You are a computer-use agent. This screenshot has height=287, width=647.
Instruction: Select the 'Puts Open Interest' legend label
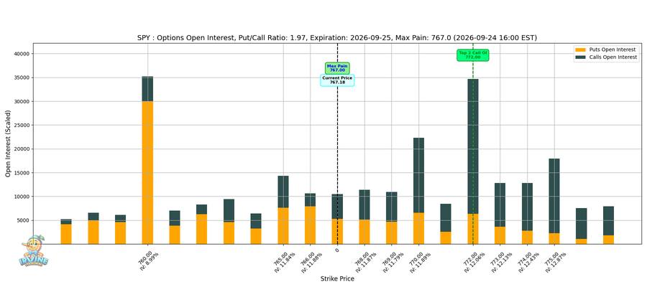[x=613, y=50]
